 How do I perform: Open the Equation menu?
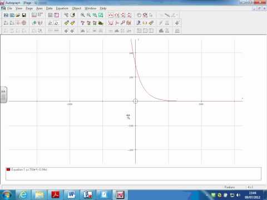(62, 8)
